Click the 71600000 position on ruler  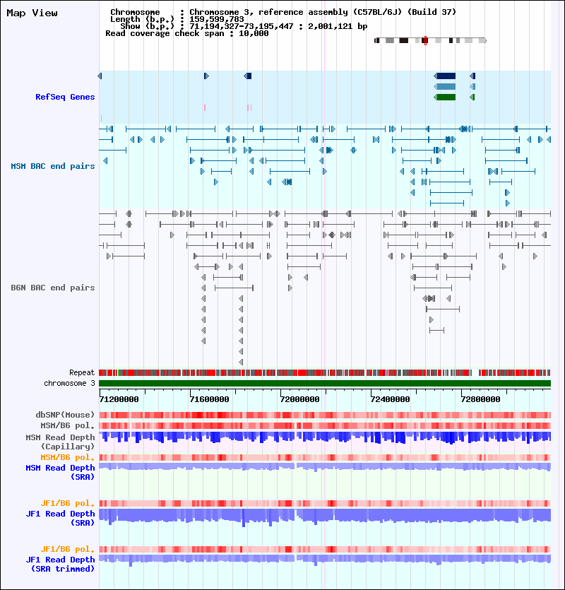(x=210, y=399)
